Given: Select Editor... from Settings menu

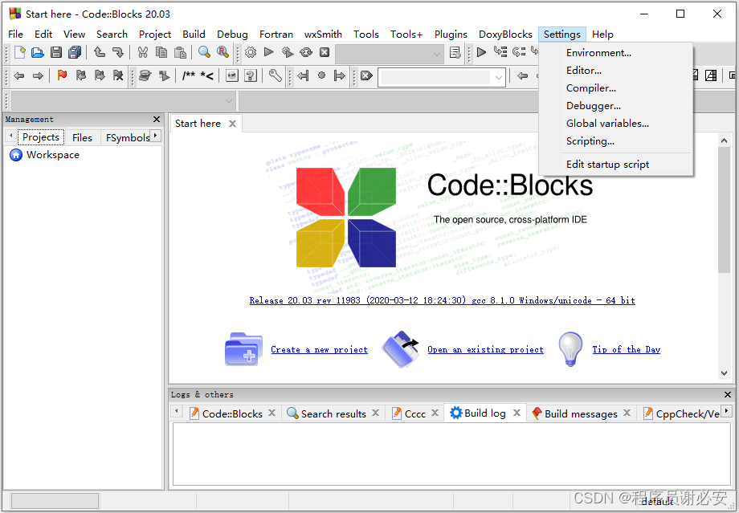Looking at the screenshot, I should 583,71.
